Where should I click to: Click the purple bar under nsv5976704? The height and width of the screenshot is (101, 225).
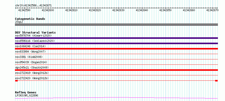click(x=116, y=38)
